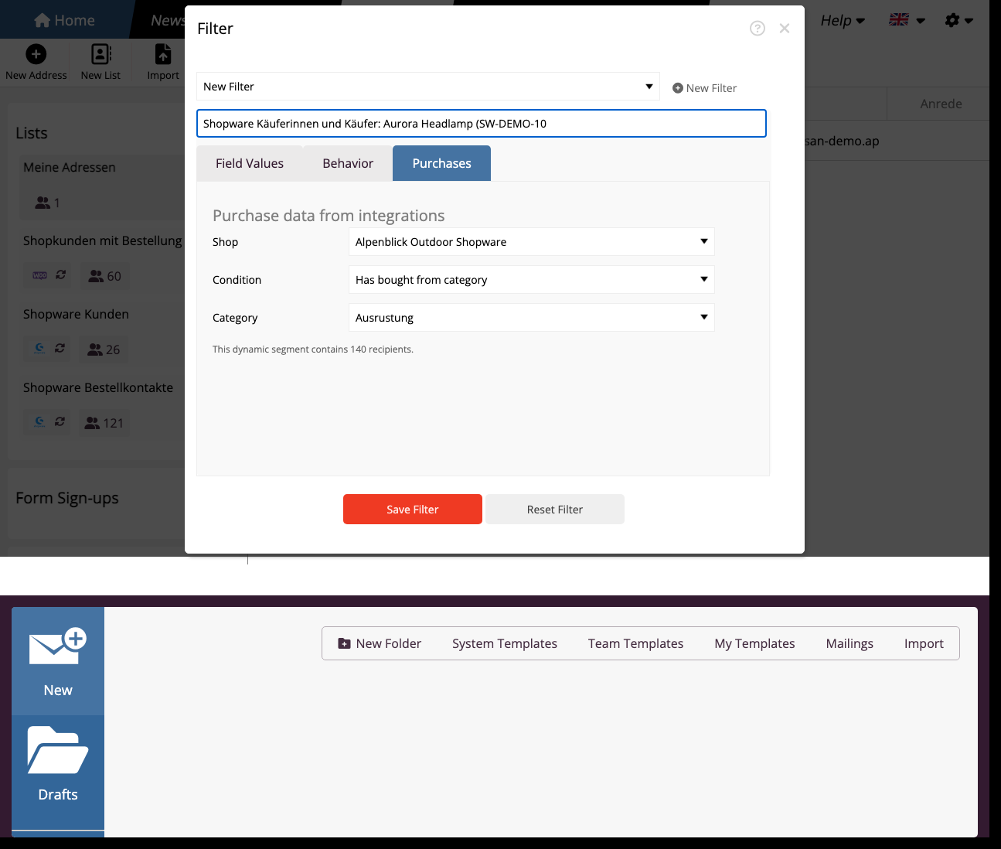
Task: Open the Meine Adressen list
Action: point(70,167)
